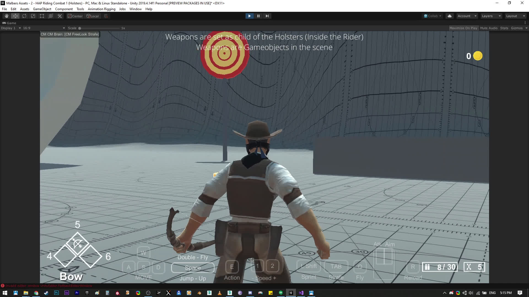Enable Mute Audio
This screenshot has height=297, width=529.
coord(488,28)
